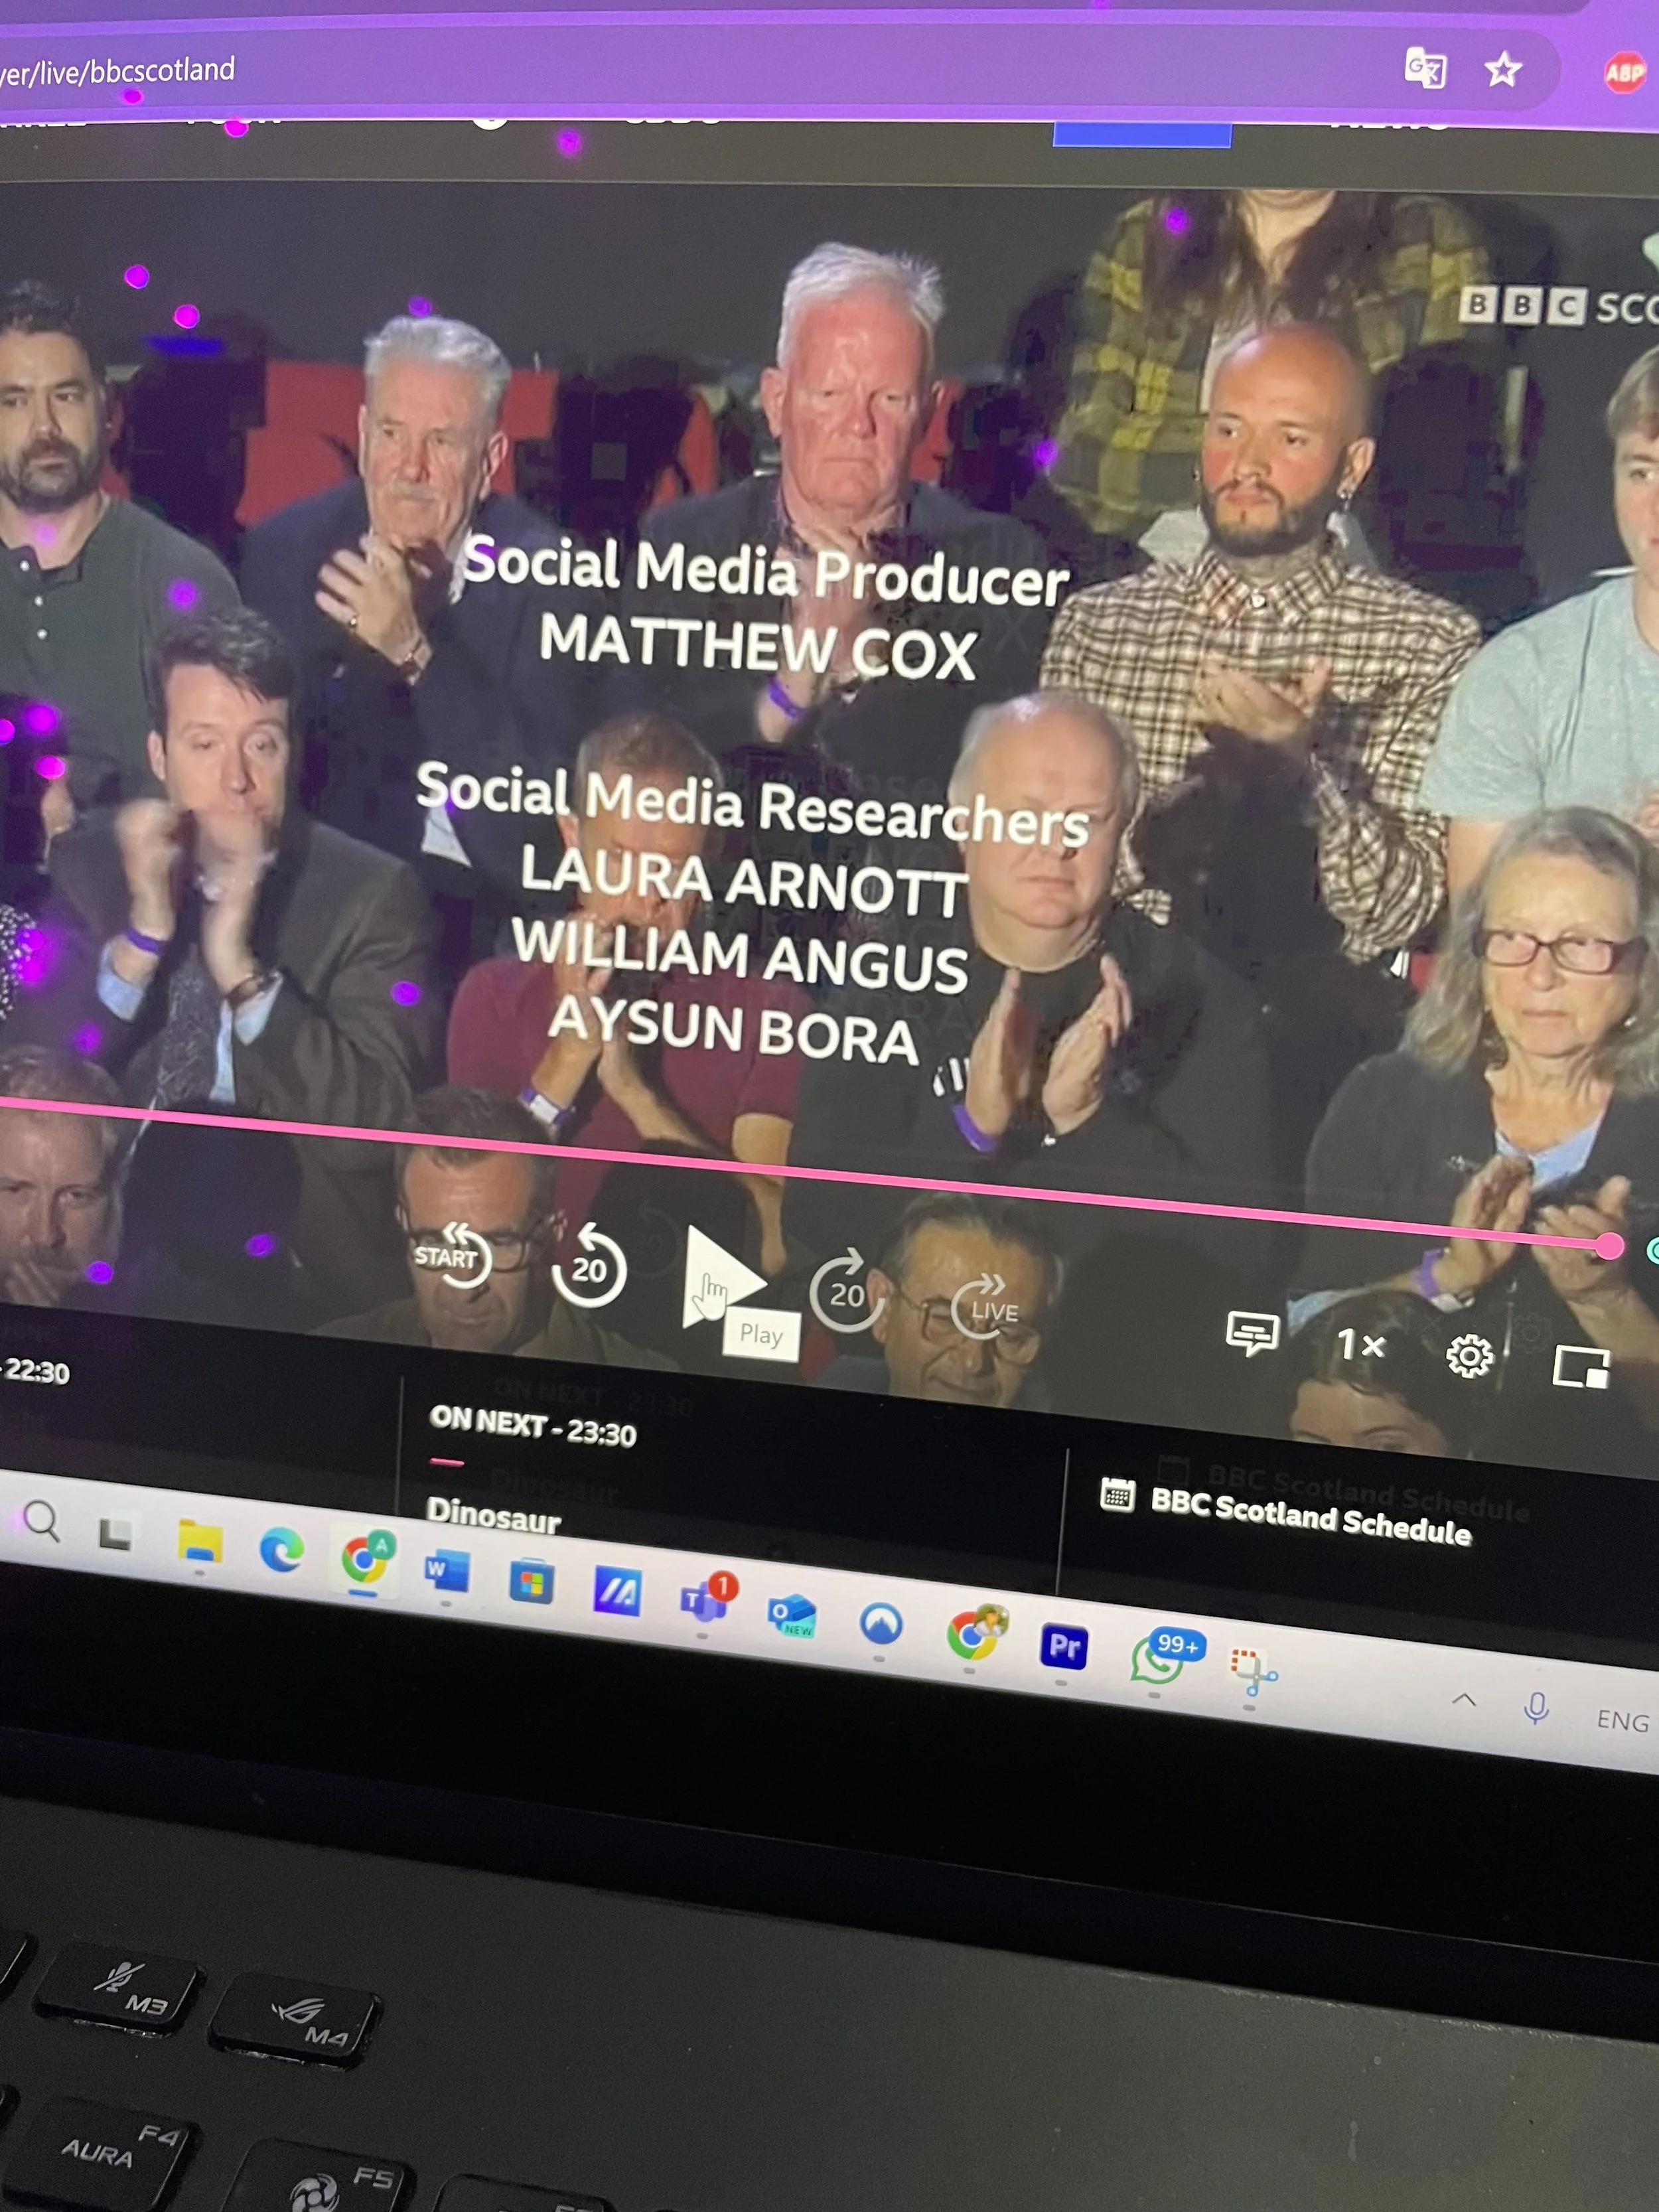Toggle subtitles in the player
Image resolution: width=1659 pixels, height=2212 pixels.
1252,1334
